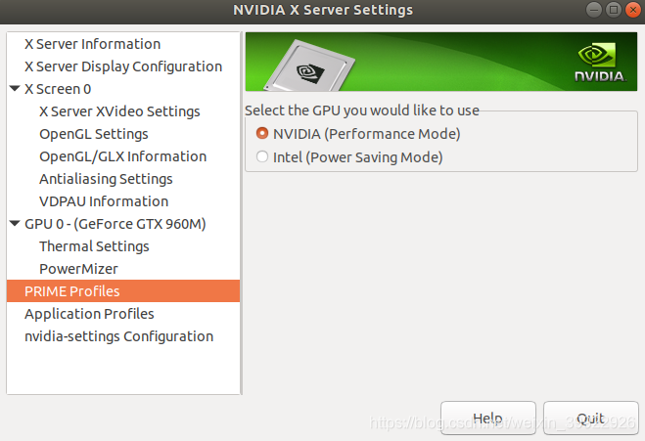Viewport: 645px width, 441px height.
Task: Open X Server Information page
Action: point(93,44)
